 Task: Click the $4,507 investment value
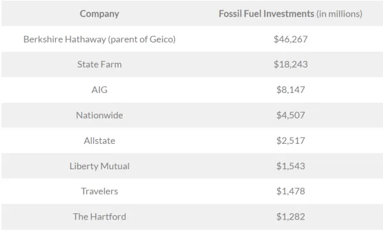tap(290, 115)
